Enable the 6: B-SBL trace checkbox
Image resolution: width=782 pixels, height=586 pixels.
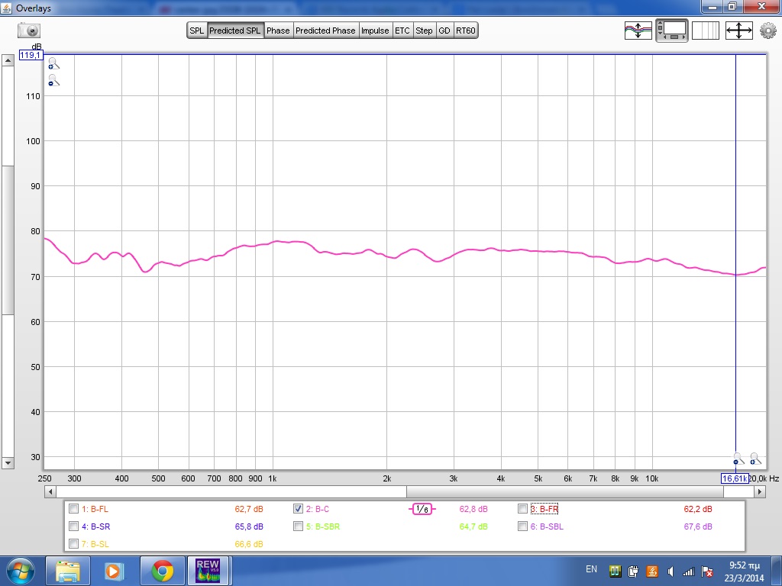[x=522, y=526]
